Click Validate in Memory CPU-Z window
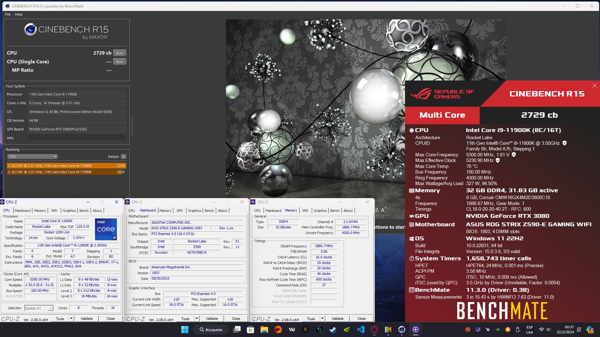 click(337, 319)
